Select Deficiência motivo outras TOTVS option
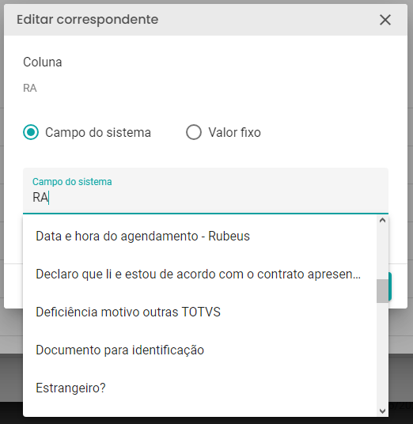This screenshot has height=424, width=413. coord(199,312)
